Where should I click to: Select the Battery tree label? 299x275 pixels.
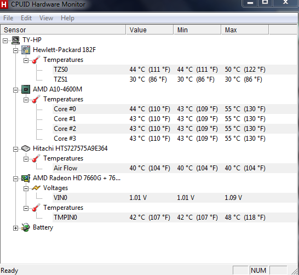tap(43, 227)
